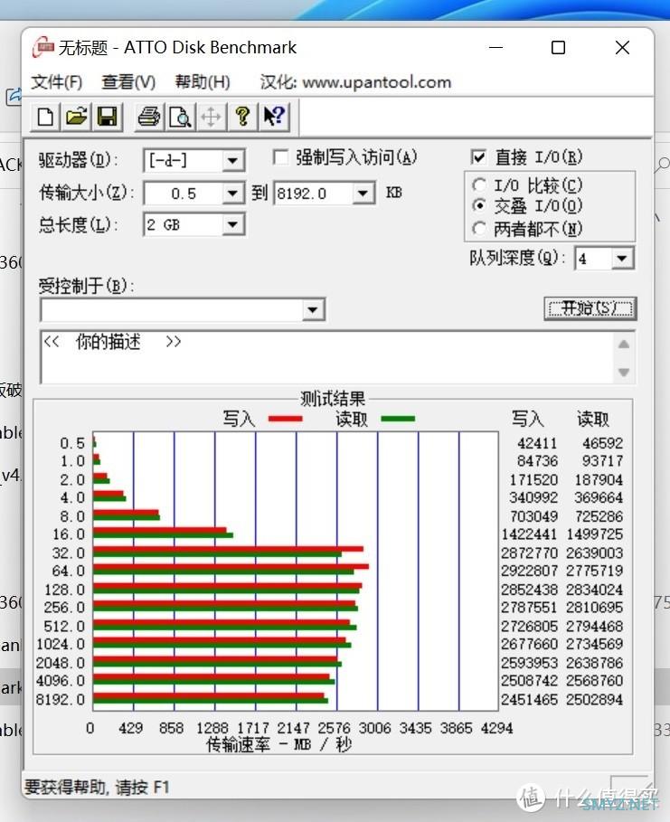This screenshot has height=822, width=670.
Task: Open the 总长度 2 GB dropdown
Action: click(232, 225)
